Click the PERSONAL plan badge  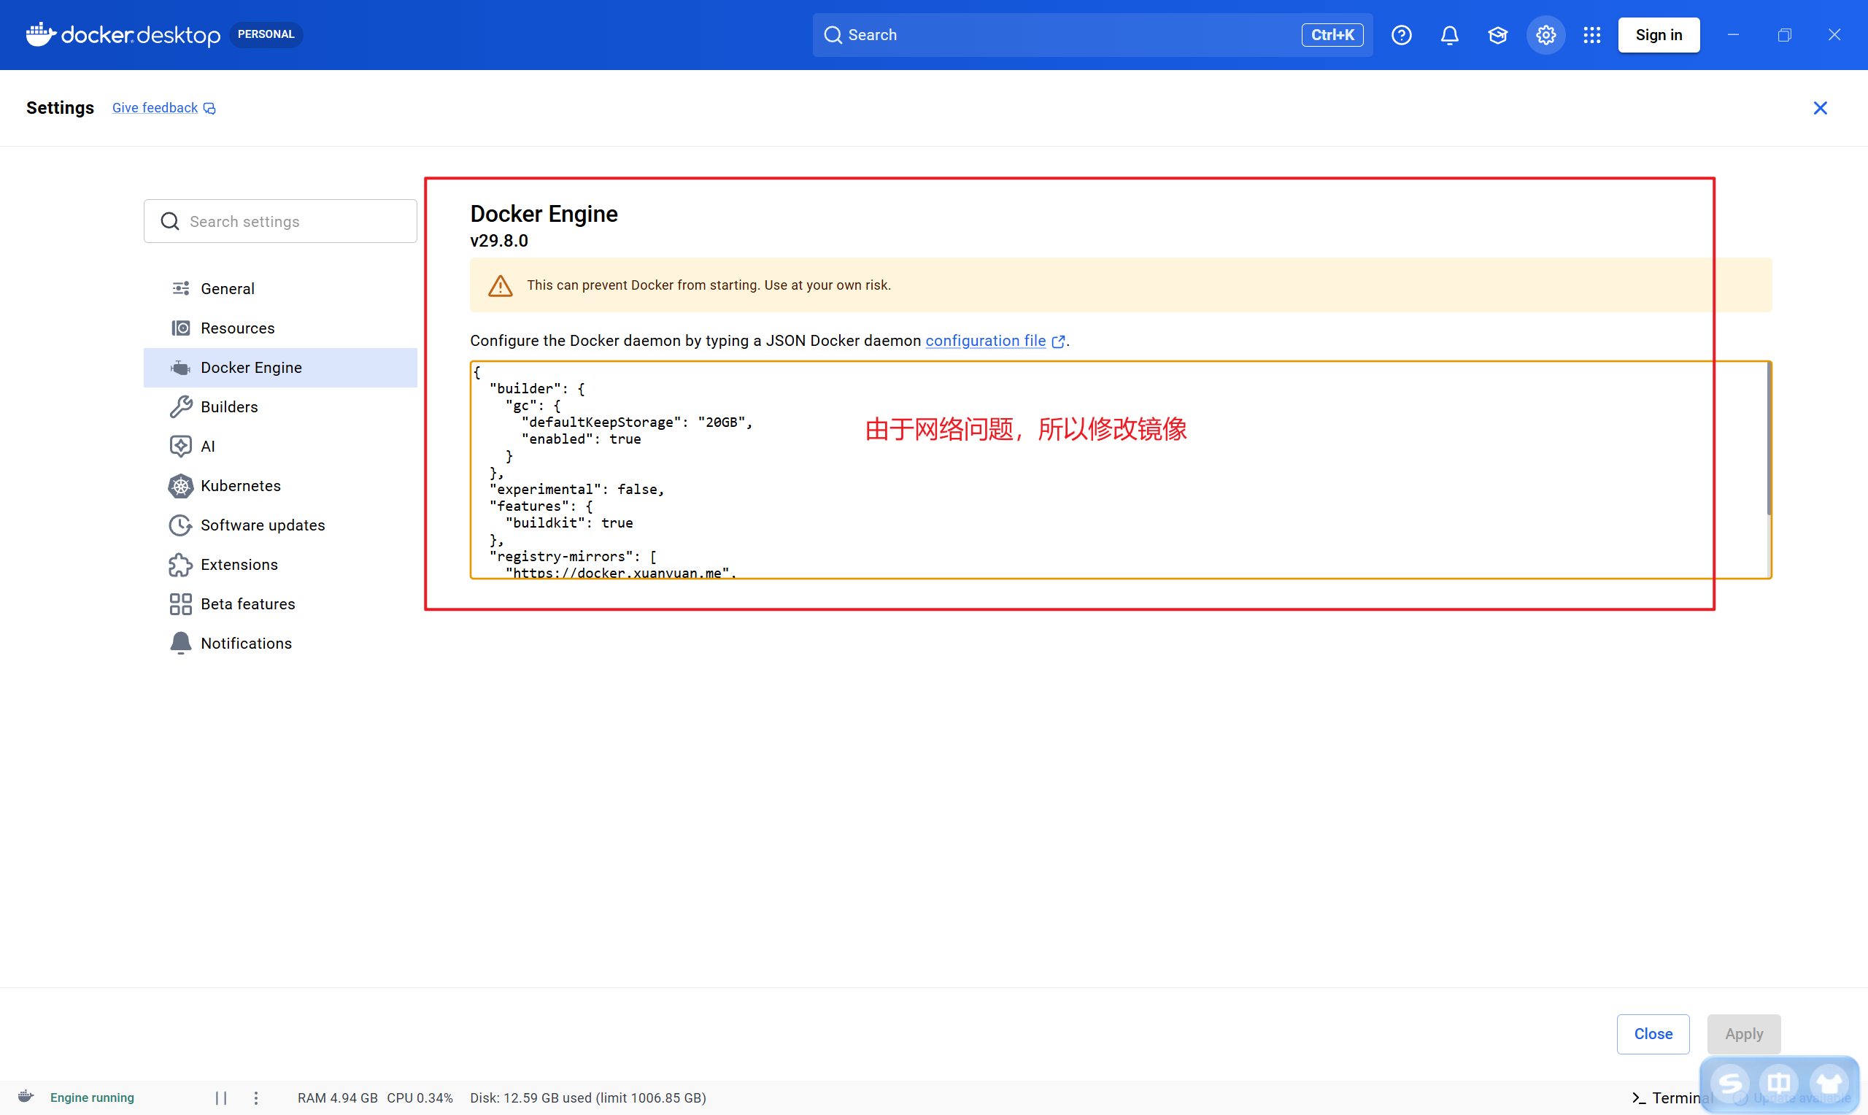tap(266, 34)
